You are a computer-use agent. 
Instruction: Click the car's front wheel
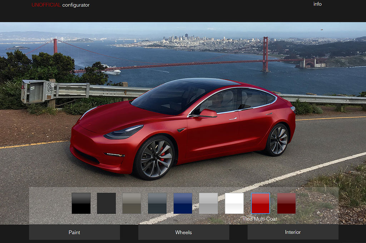(x=154, y=158)
